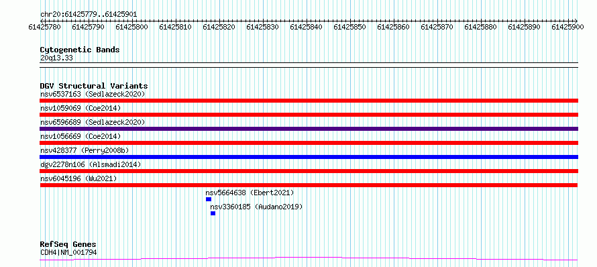The image size is (597, 267).
Task: Open the nsv428377 (Perry2008b) variant label
Action: coord(85,150)
